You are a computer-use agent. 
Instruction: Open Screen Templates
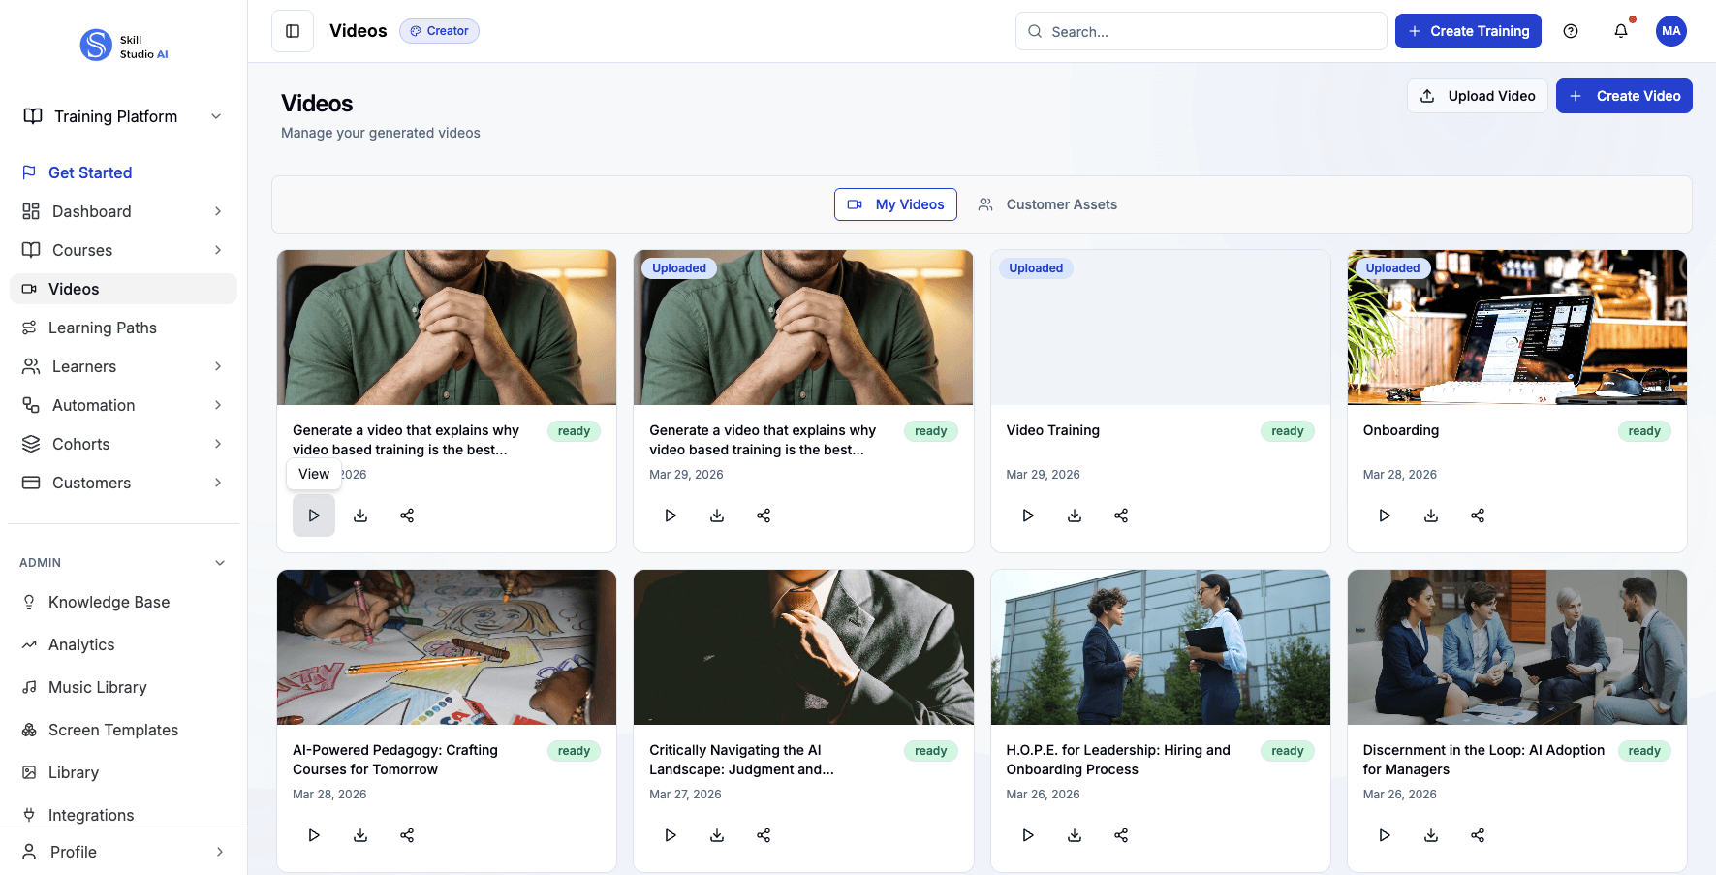pyautogui.click(x=123, y=730)
